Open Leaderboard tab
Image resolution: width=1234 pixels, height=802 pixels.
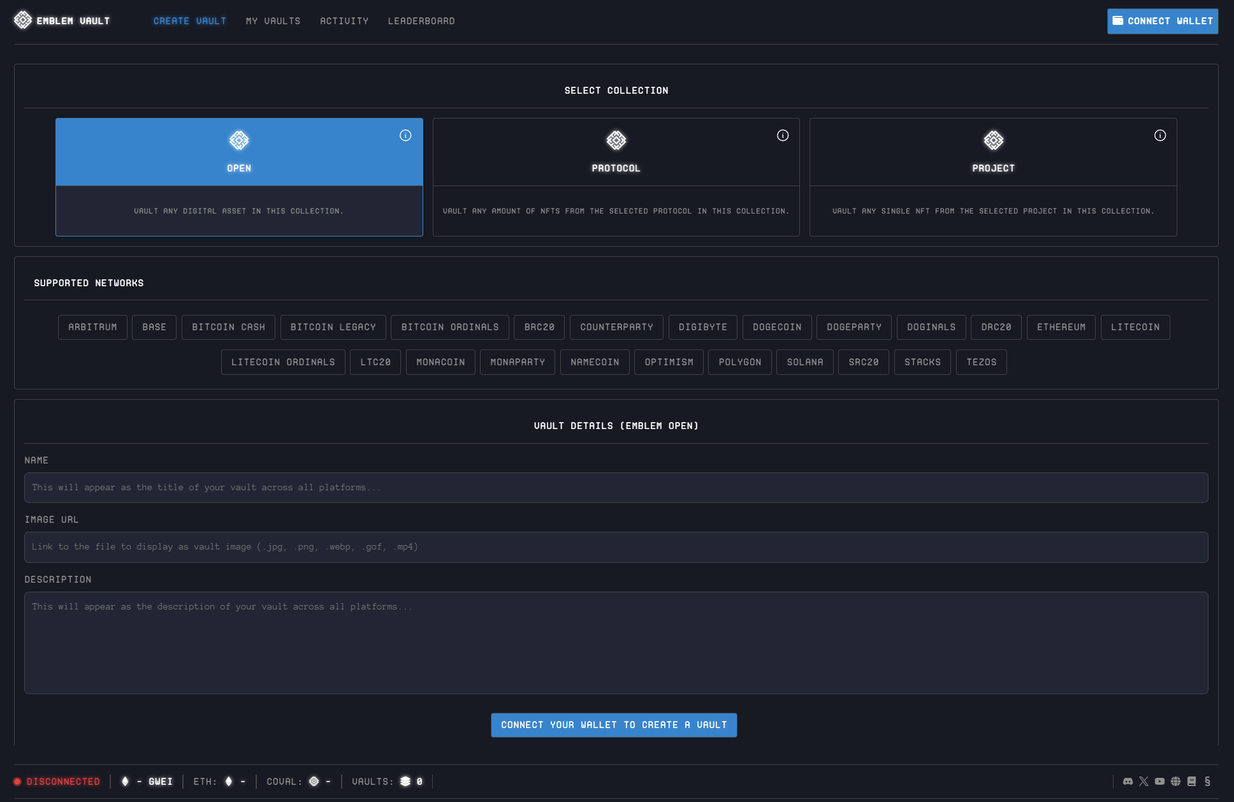[421, 21]
